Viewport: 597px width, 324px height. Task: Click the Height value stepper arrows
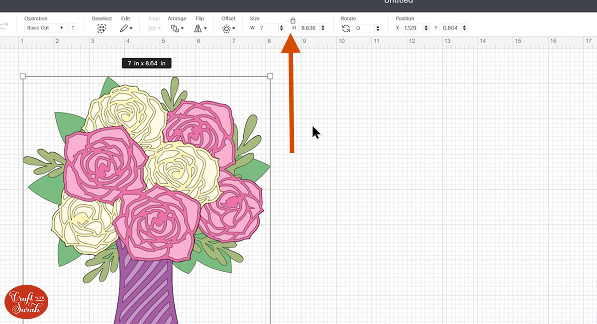pos(323,28)
